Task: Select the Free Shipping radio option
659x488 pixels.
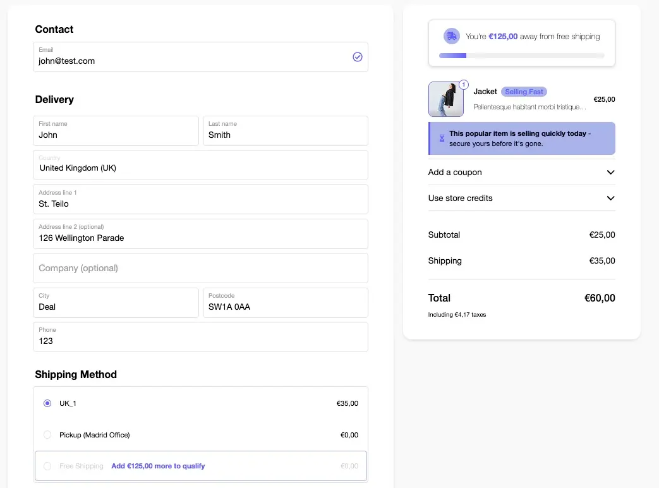Action: [x=47, y=466]
